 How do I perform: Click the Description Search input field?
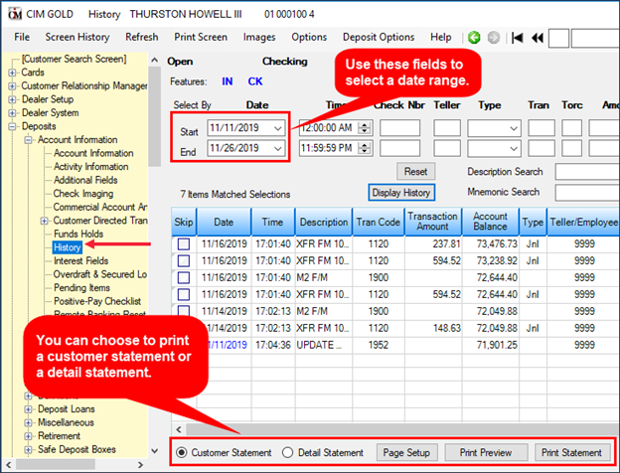click(x=587, y=172)
